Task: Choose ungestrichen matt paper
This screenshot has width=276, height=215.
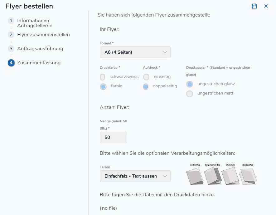Action: coord(190,94)
